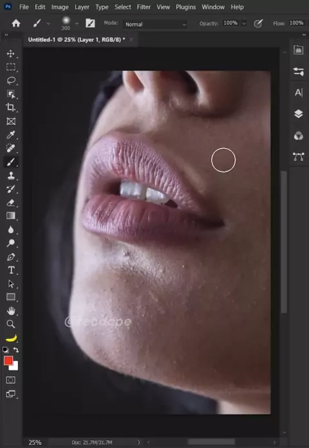Viewport: 309px width, 448px height.
Task: Select the Lasso tool
Action: click(x=11, y=80)
